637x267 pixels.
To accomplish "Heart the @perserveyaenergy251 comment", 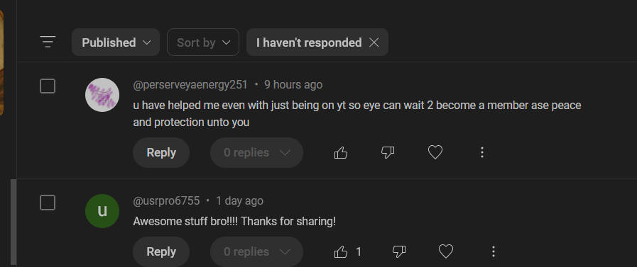I will coord(435,153).
